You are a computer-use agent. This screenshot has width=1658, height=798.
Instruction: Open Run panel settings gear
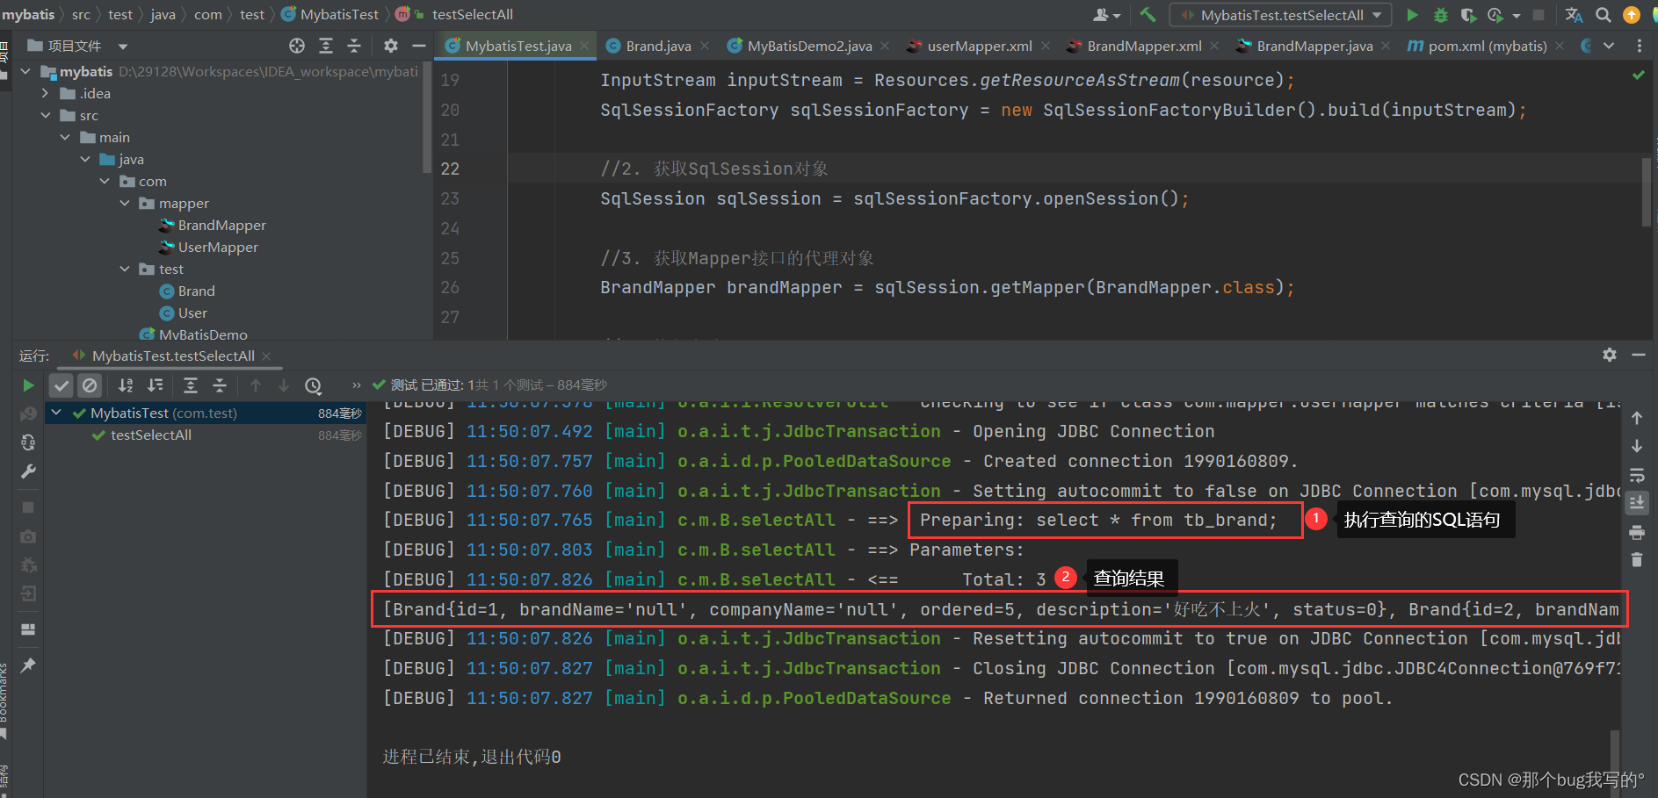(1610, 355)
